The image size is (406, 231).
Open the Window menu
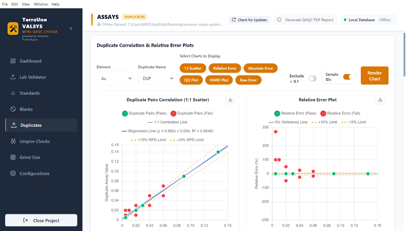tap(41, 4)
